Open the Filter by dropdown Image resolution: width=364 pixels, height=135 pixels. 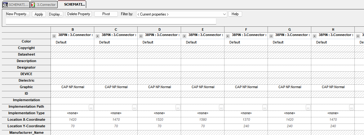[x=182, y=14]
